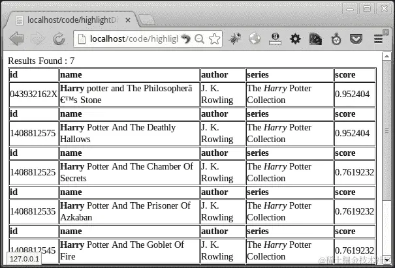Reload the current page
The image size is (395, 268).
[59, 38]
